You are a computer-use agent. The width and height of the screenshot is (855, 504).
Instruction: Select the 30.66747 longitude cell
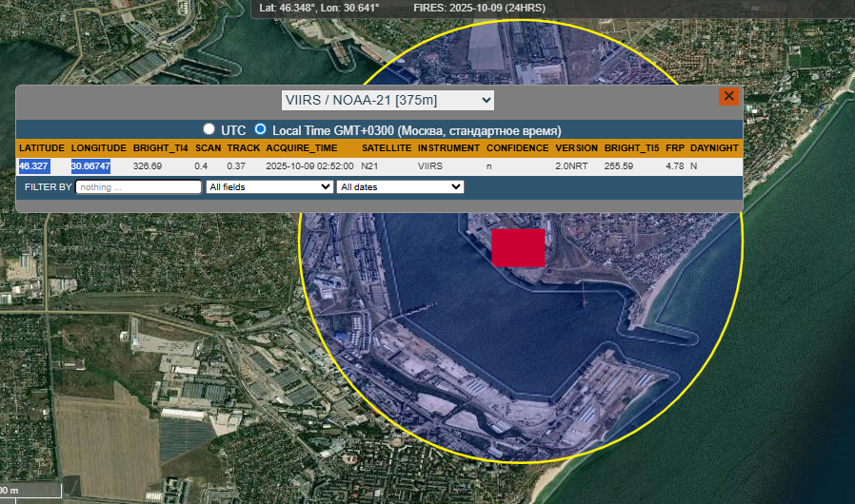point(91,166)
